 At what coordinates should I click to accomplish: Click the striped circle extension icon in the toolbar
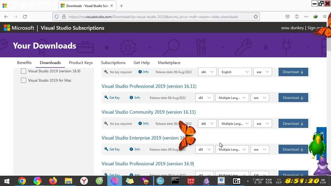pyautogui.click(x=297, y=17)
